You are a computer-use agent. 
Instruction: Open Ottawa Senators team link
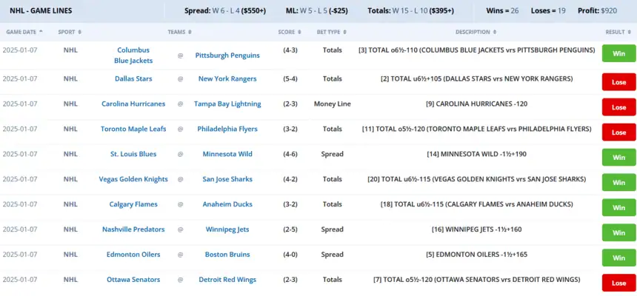[133, 280]
